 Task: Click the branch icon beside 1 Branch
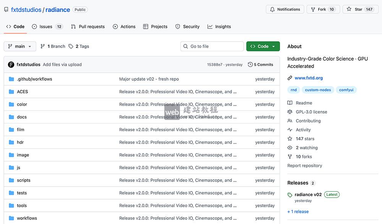pyautogui.click(x=43, y=46)
